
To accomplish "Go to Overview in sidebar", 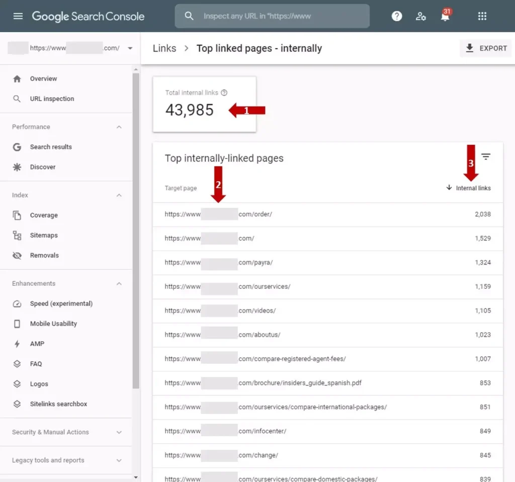I will point(43,79).
